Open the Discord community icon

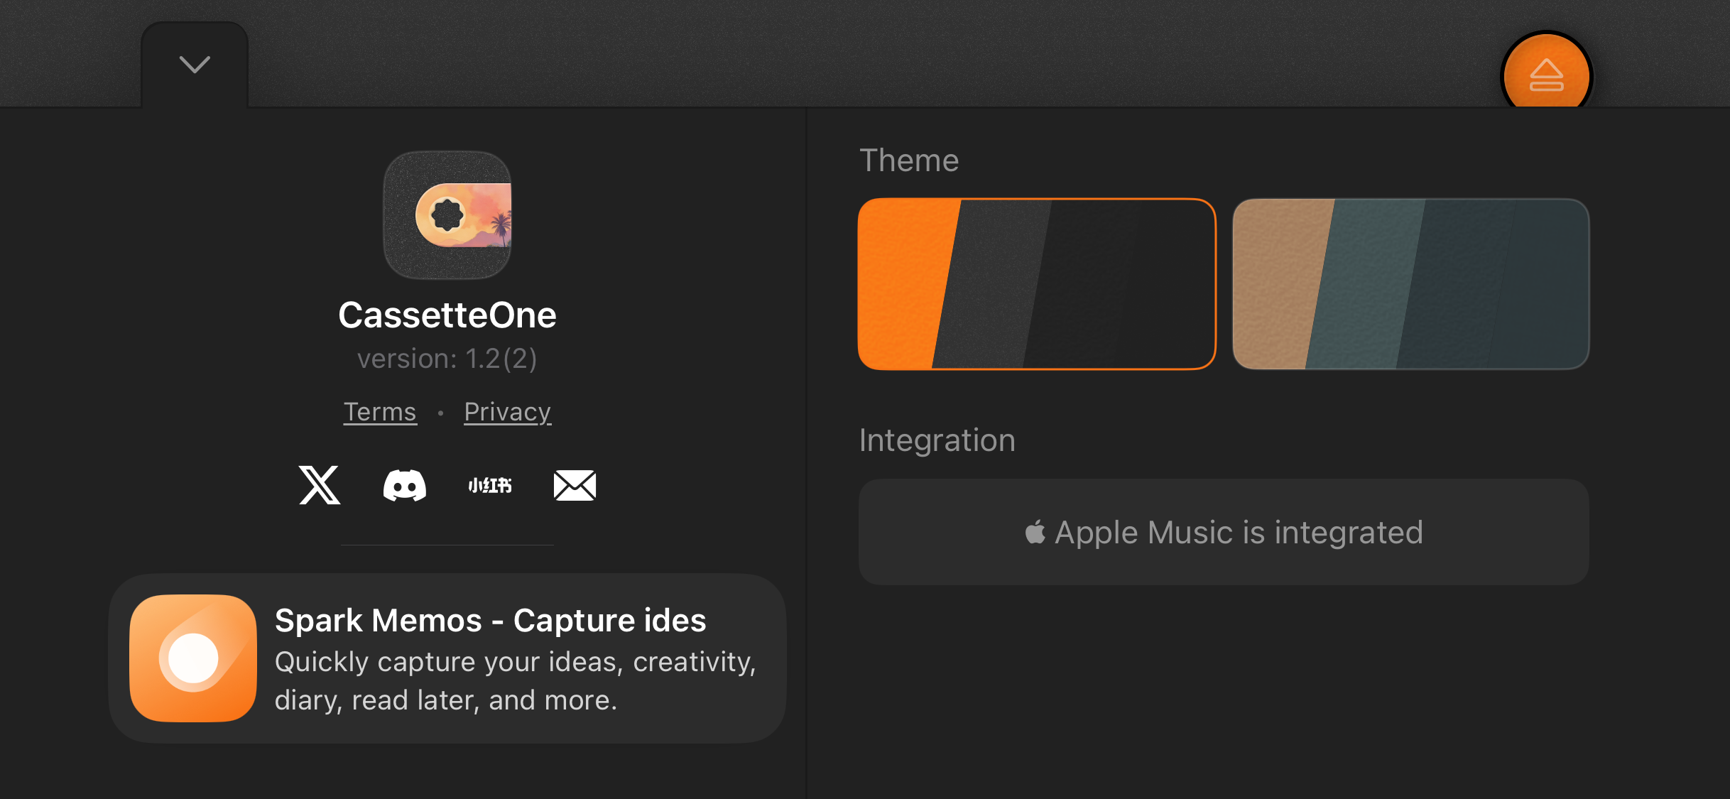tap(404, 486)
